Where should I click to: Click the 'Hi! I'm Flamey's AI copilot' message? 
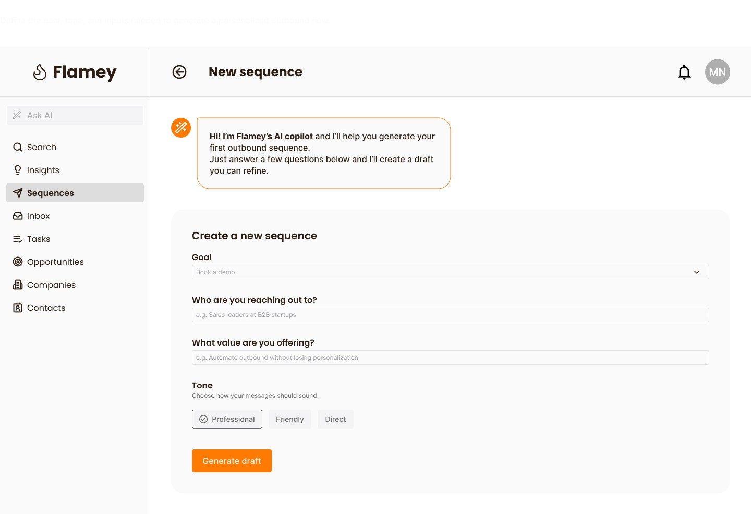[x=323, y=153]
